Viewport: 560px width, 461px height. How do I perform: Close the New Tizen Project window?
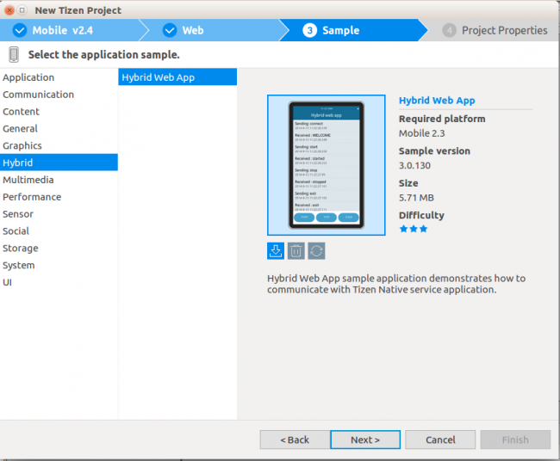(x=9, y=10)
